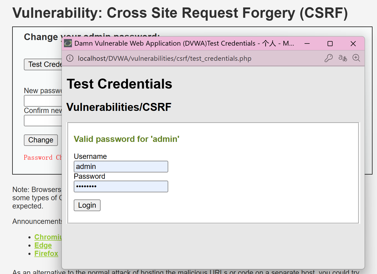377x274 pixels.
Task: Open the Edge announcement link
Action: 43,245
